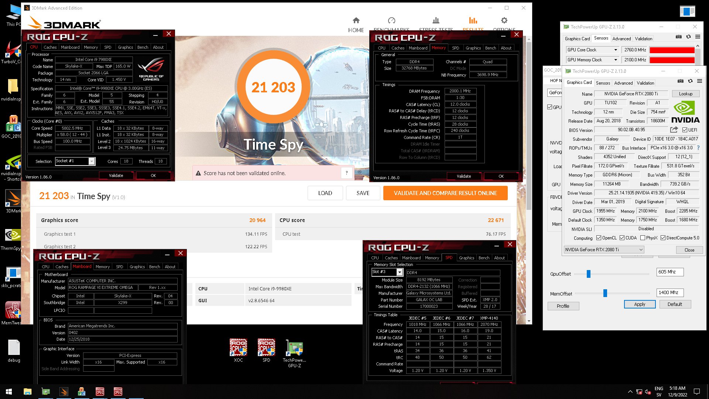Open Validation tab in the front GPU-Z window
The image size is (709, 399).
click(x=645, y=83)
